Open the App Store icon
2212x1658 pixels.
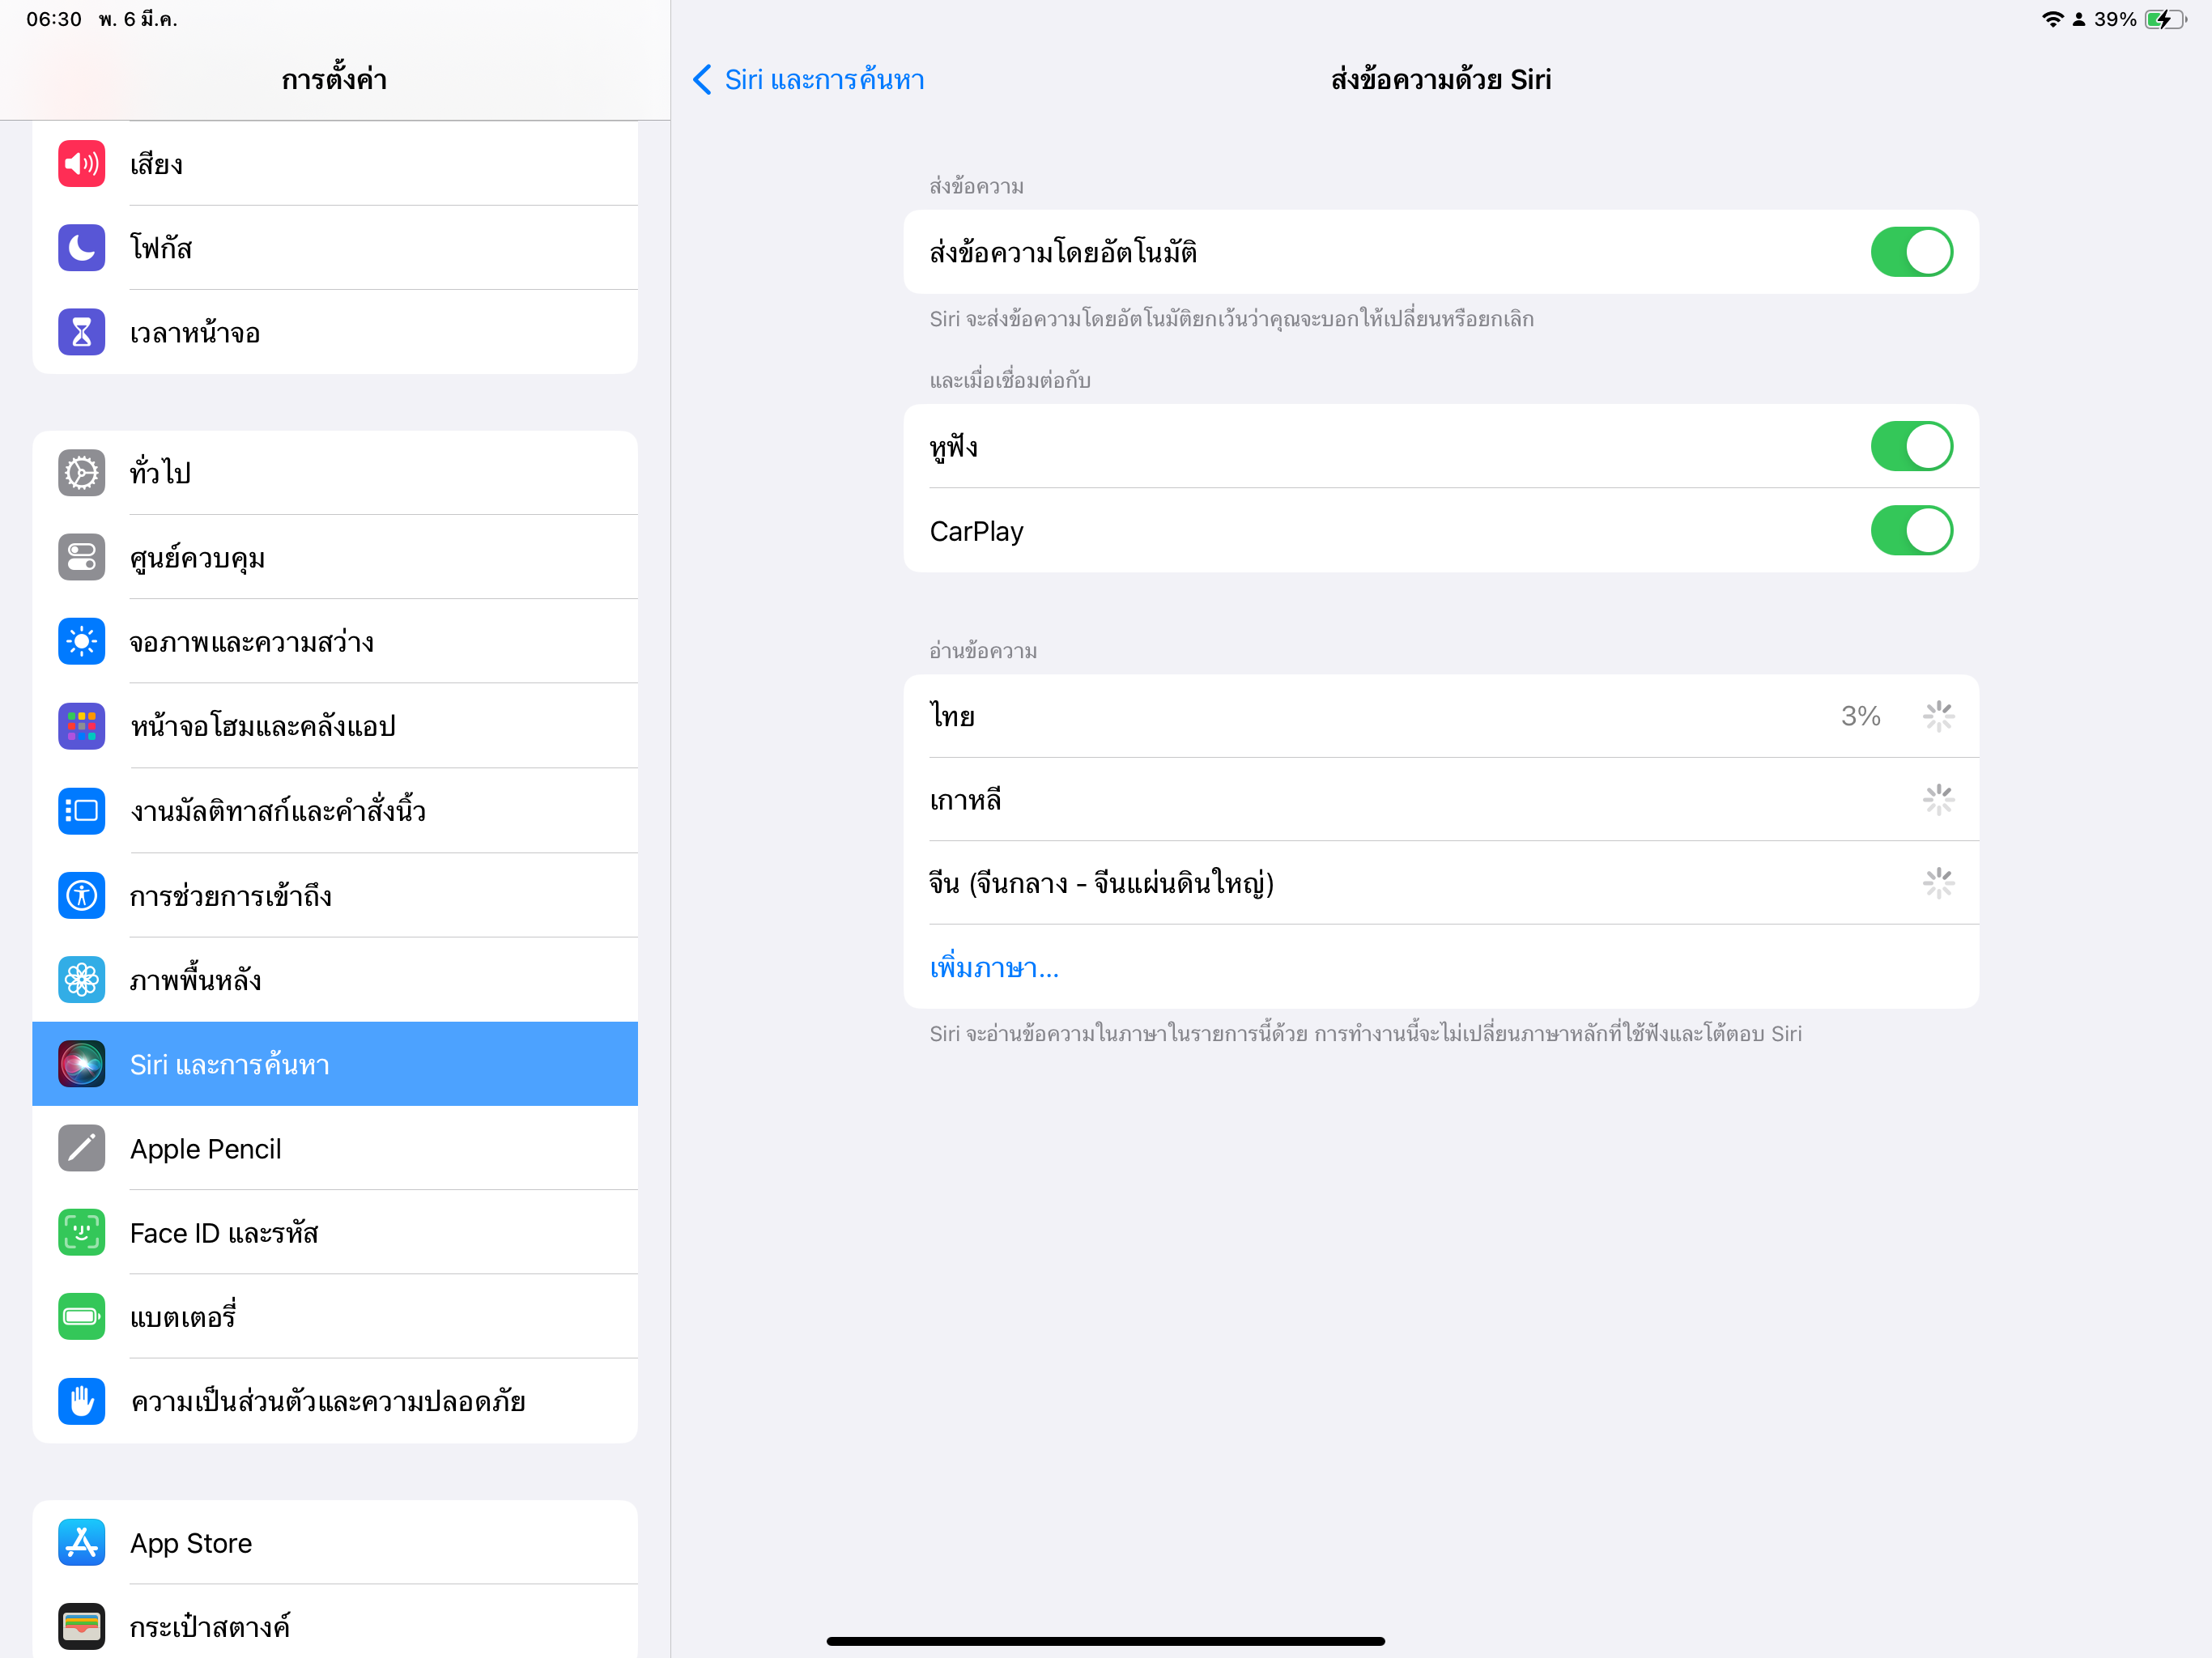81,1542
